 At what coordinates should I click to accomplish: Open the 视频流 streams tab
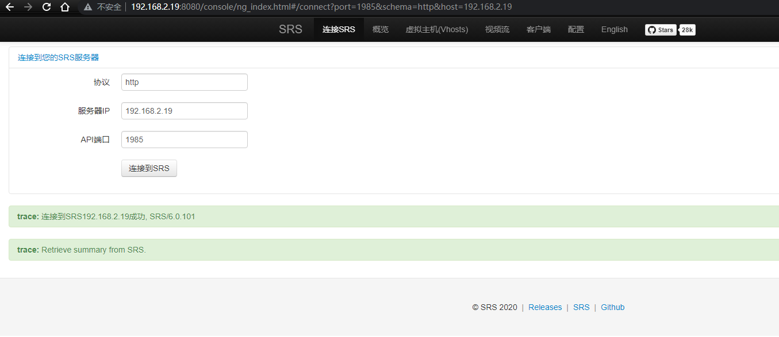point(497,29)
